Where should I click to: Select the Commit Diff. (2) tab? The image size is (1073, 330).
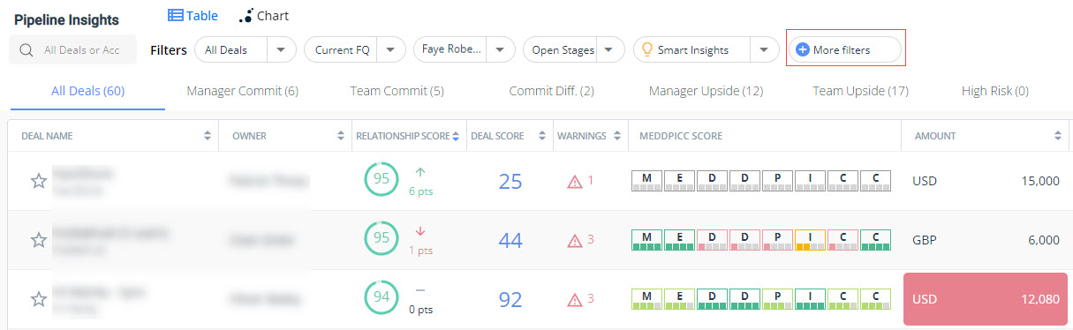point(551,91)
